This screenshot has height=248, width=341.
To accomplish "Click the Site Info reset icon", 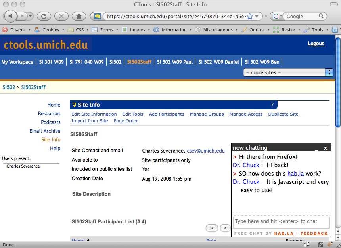I will (x=74, y=105).
